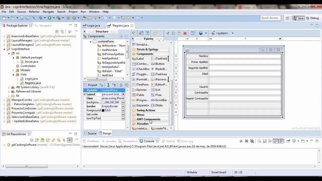Select the JEditorPane palette component
The height and width of the screenshot is (181, 322).
tap(159, 84)
